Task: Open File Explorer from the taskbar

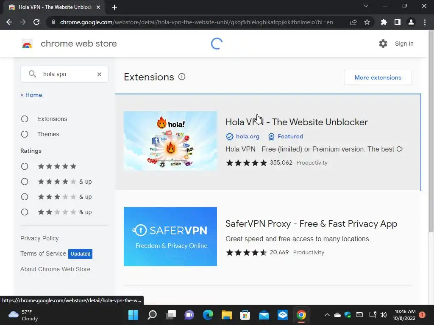Action: (226, 315)
